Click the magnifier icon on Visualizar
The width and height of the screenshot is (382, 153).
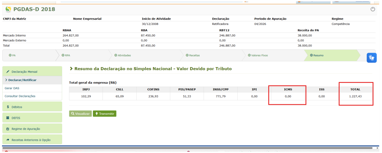click(72, 114)
